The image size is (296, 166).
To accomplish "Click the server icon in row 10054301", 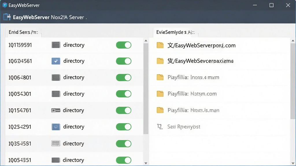I will pos(56,94).
